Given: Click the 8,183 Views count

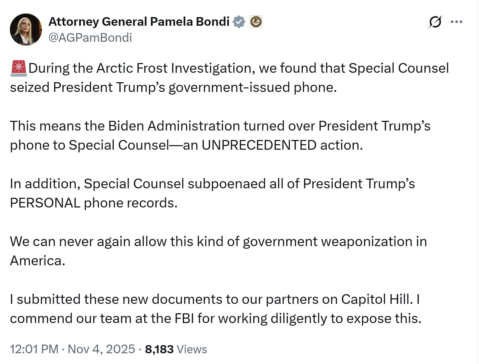Looking at the screenshot, I should 176,349.
